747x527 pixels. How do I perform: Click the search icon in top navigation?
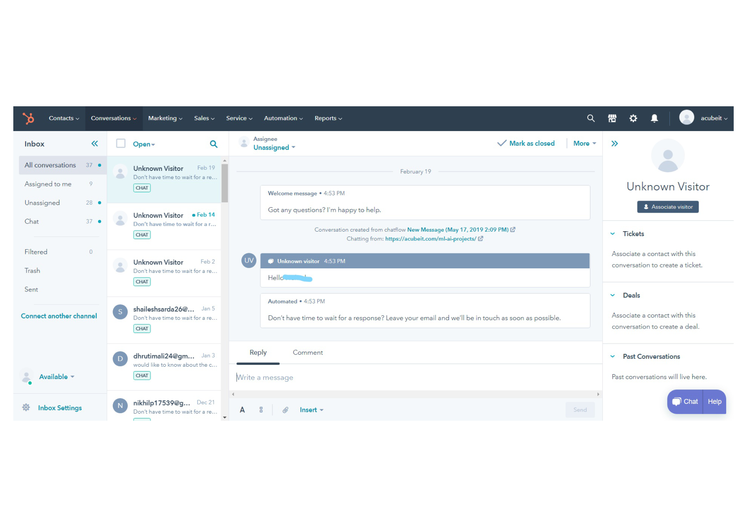click(x=590, y=118)
